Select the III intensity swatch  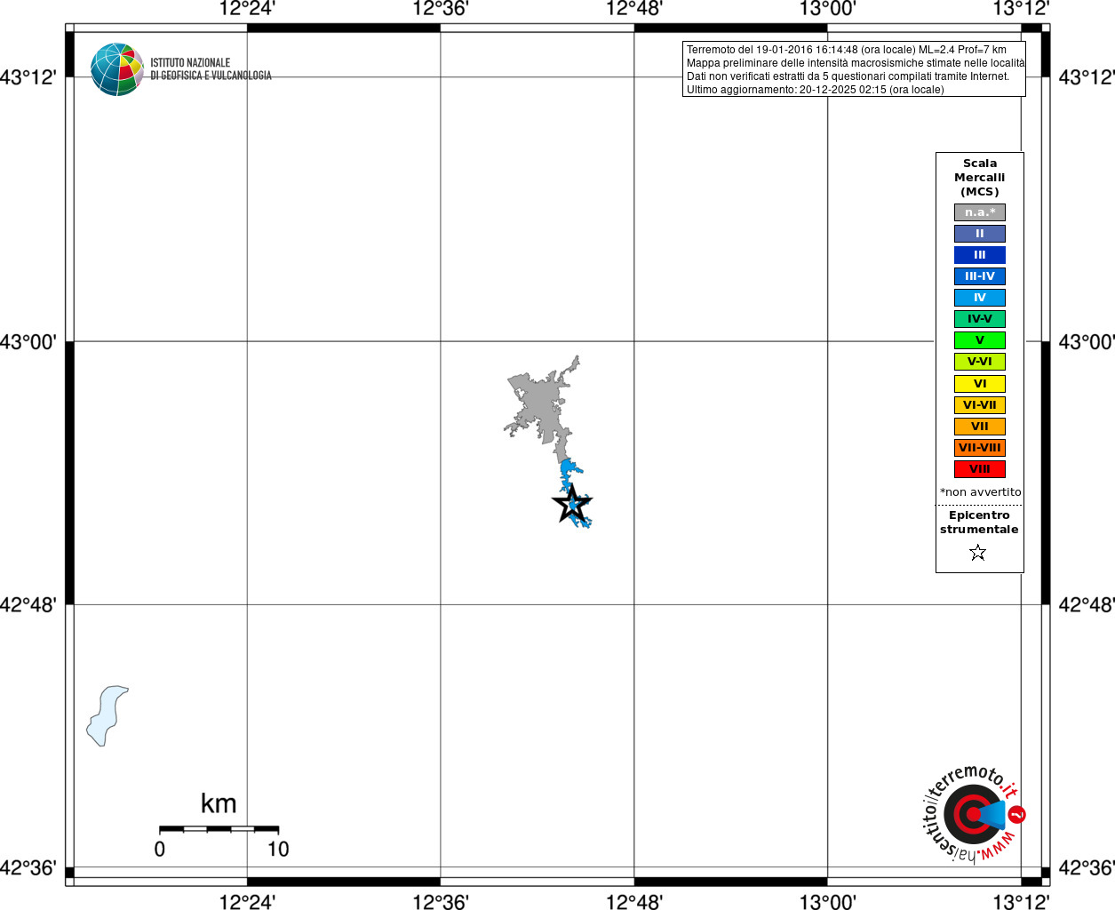(x=980, y=255)
